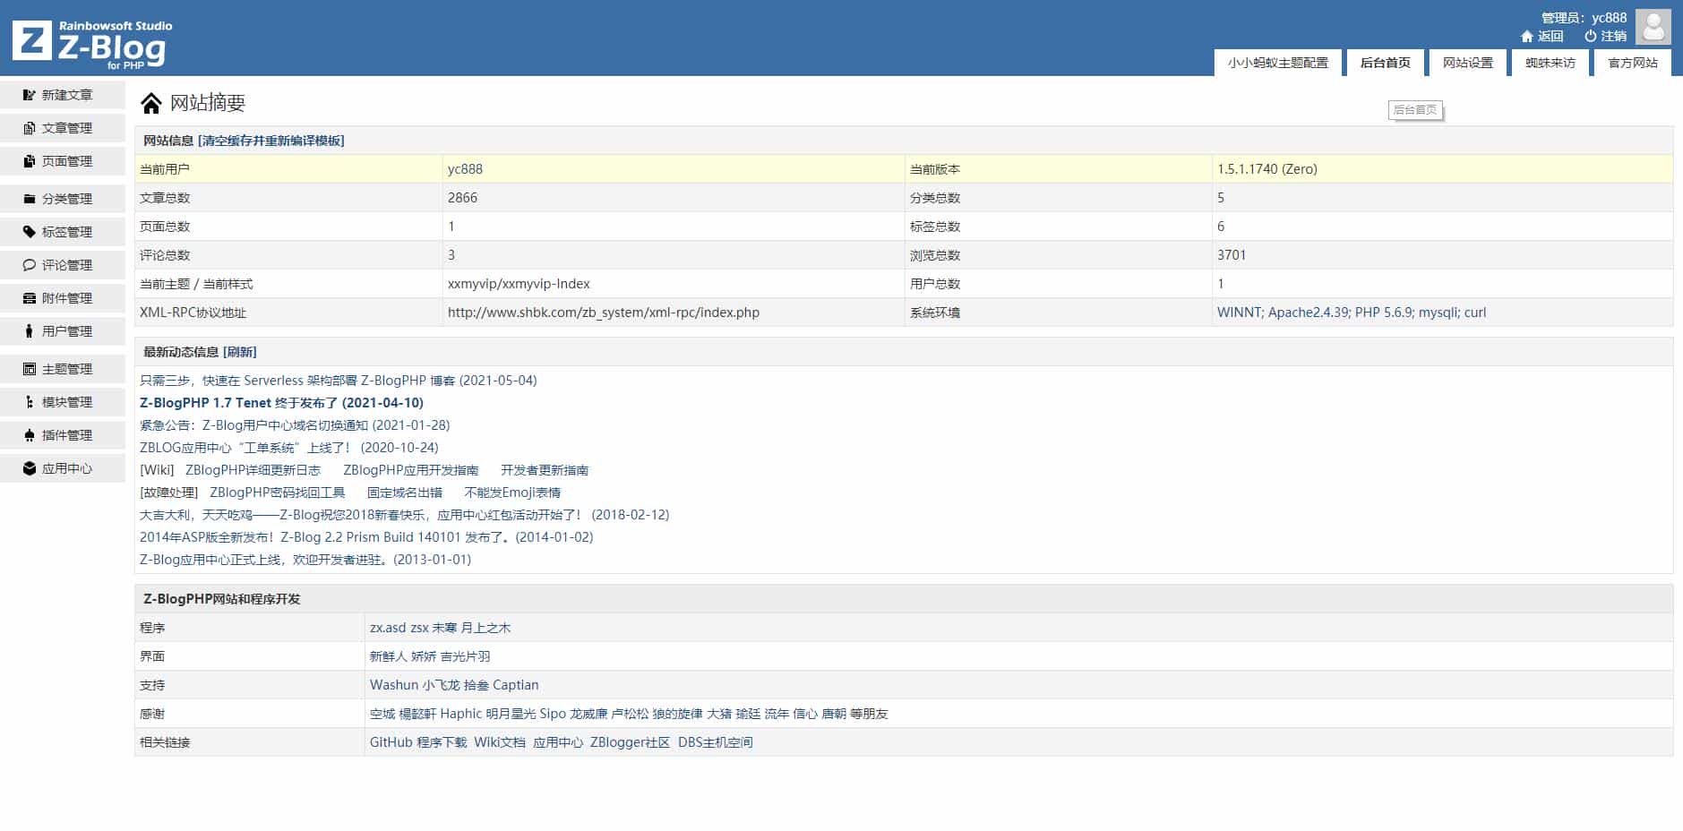Click the home icon next to 返回
1683x831 pixels.
(x=1527, y=37)
